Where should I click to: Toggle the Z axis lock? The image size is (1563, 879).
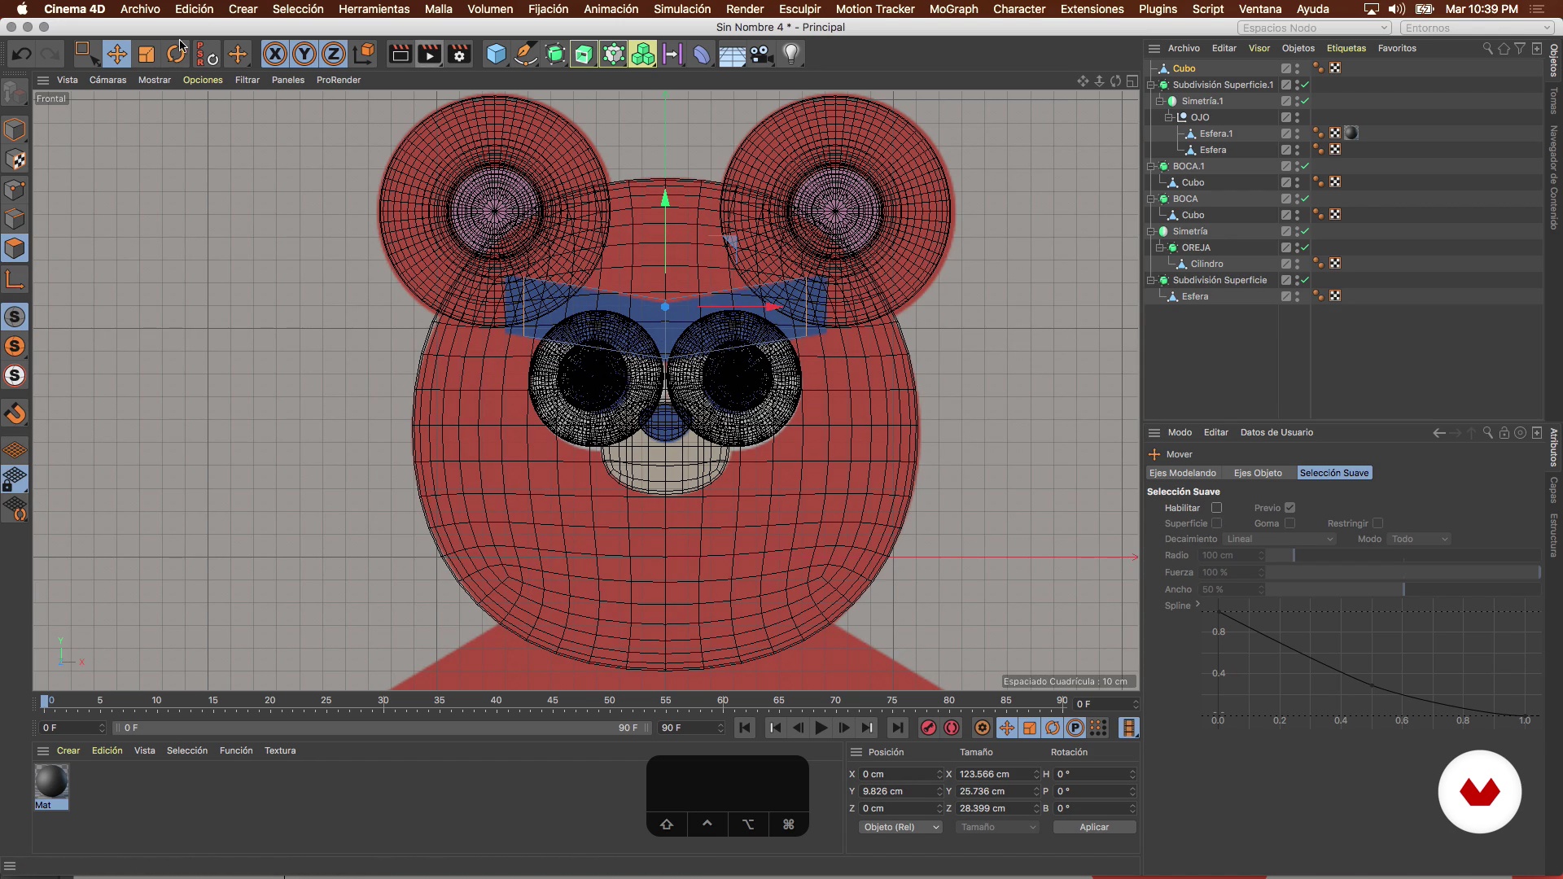click(x=334, y=55)
